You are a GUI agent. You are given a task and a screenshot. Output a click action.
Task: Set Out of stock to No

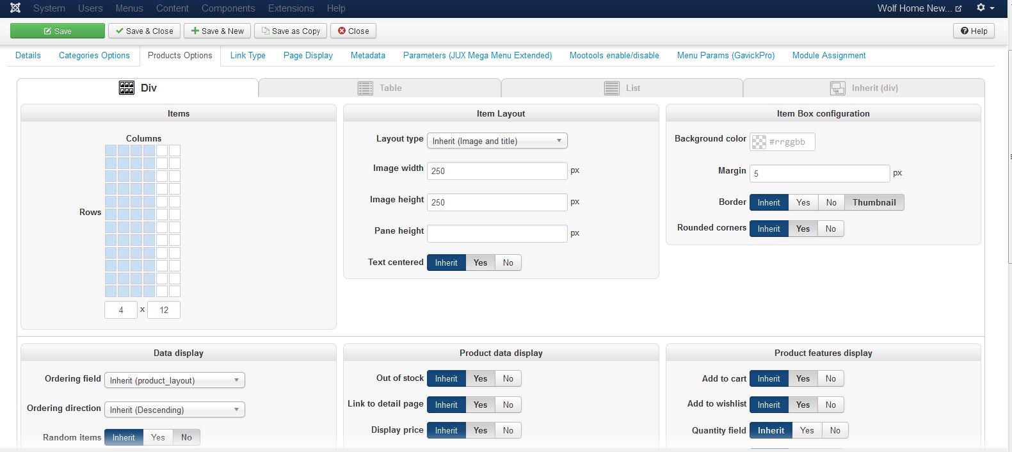[x=508, y=378]
